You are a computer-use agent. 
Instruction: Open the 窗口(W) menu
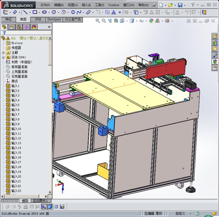pos(129,5)
